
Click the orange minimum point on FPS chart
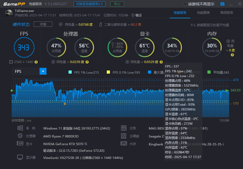[65, 104]
